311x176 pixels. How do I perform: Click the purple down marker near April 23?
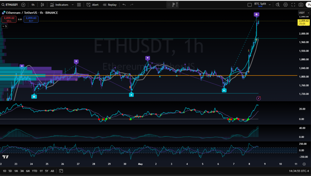point(22,66)
